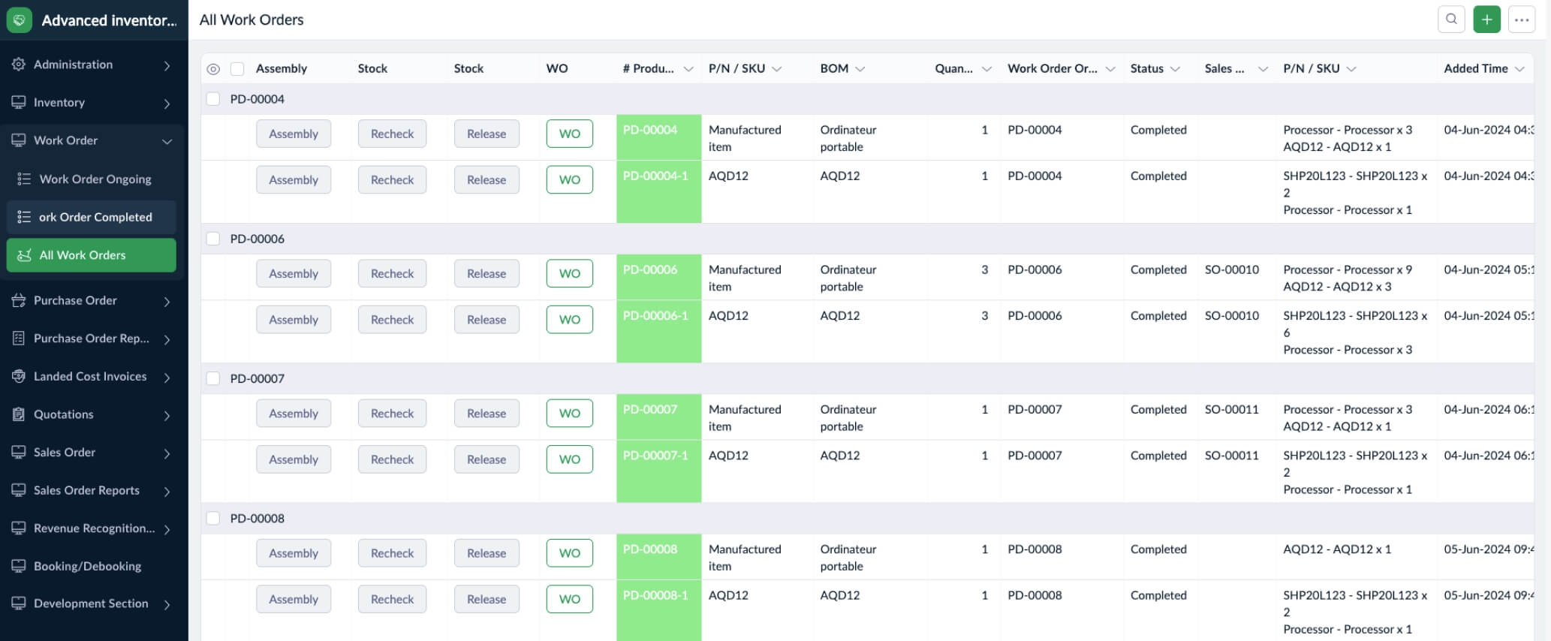
Task: Click Release button in PD-00007-1 row
Action: tap(486, 459)
